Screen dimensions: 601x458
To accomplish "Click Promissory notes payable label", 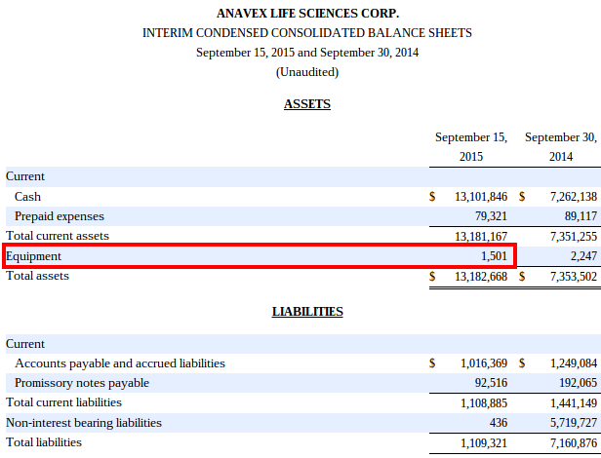I will click(82, 383).
